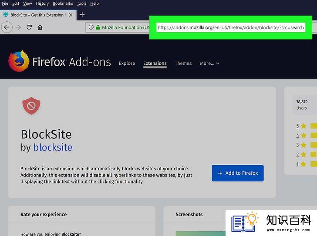This screenshot has height=236, width=317.
Task: Open the History menu
Action: pos(42,3)
